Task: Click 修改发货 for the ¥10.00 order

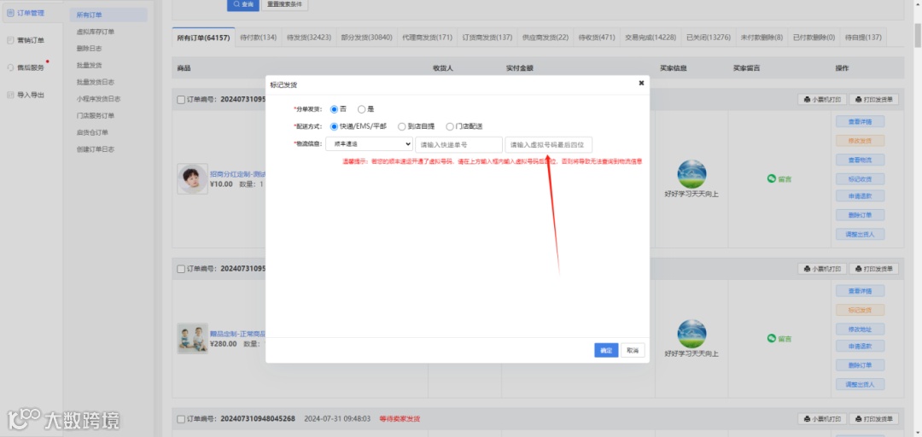Action: coord(860,141)
